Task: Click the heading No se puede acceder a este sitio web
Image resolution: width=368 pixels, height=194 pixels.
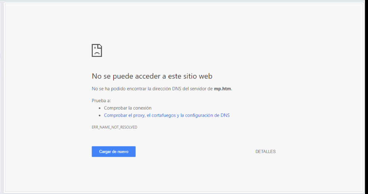Action: (x=152, y=76)
